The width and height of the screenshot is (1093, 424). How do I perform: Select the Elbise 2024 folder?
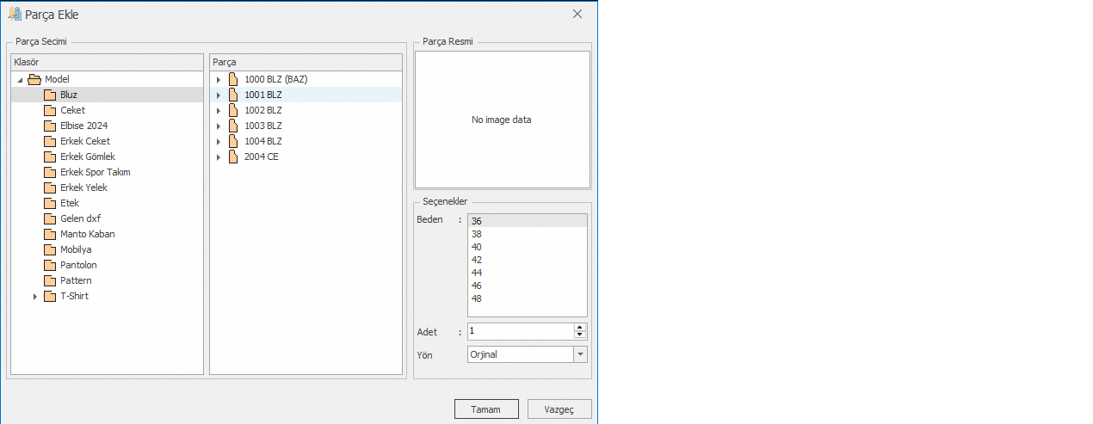[83, 126]
